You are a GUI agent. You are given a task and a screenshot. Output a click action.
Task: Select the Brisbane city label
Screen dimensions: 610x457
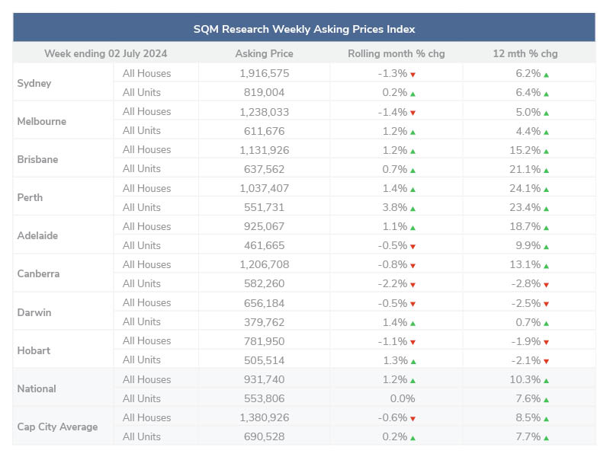click(x=37, y=159)
